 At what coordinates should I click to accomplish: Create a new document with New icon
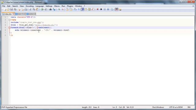click(5, 9)
